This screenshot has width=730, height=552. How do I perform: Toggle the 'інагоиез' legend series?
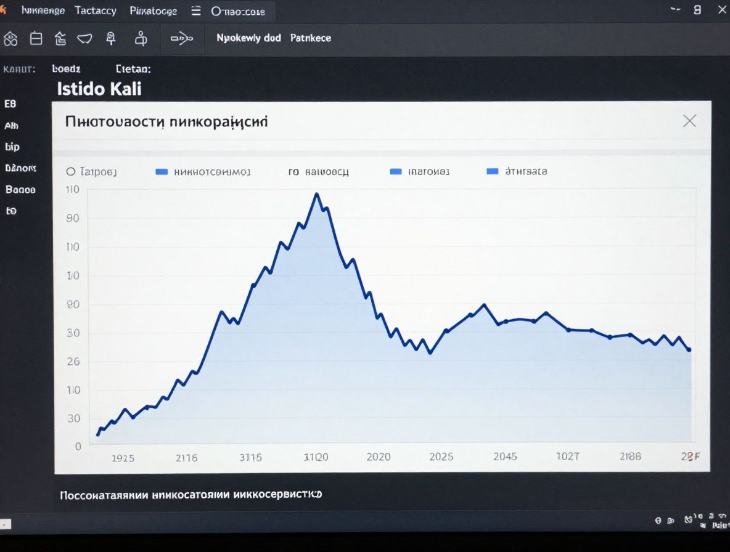(x=396, y=172)
